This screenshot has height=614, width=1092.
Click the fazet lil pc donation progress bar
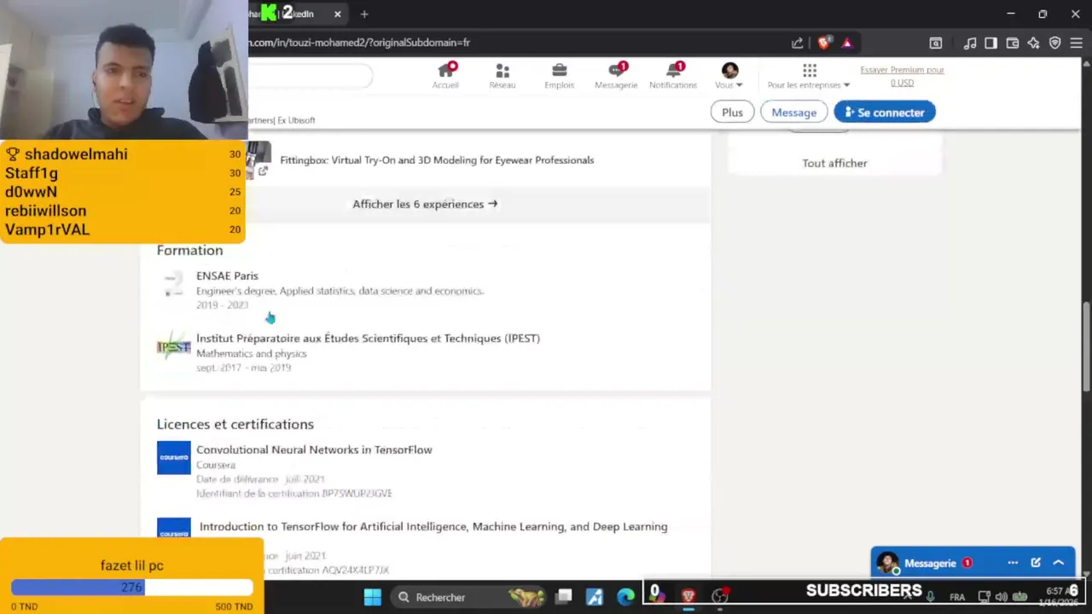click(131, 588)
